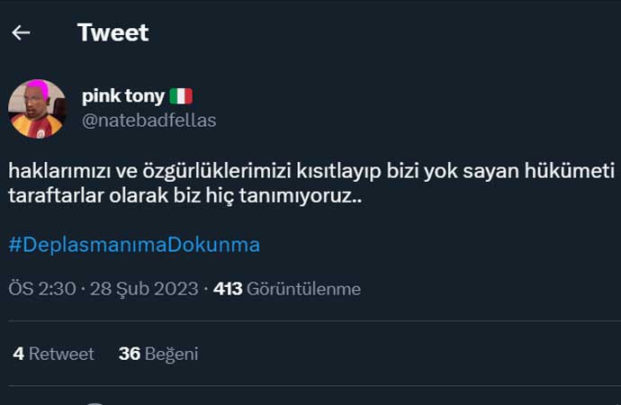
Task: Click the "Görüntülenme" views label
Action: pyautogui.click(x=304, y=289)
